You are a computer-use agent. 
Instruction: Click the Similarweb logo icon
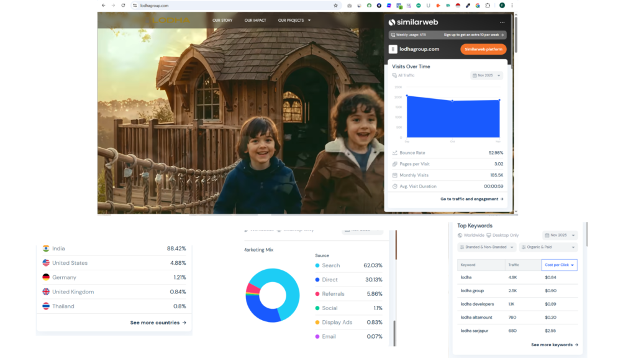393,22
